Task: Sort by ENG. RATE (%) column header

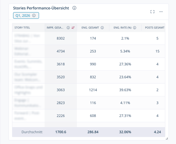Action: [123, 28]
